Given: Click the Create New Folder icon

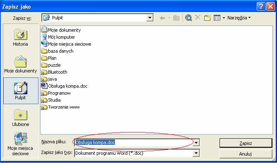Looking at the screenshot, I should pyautogui.click(x=208, y=18).
